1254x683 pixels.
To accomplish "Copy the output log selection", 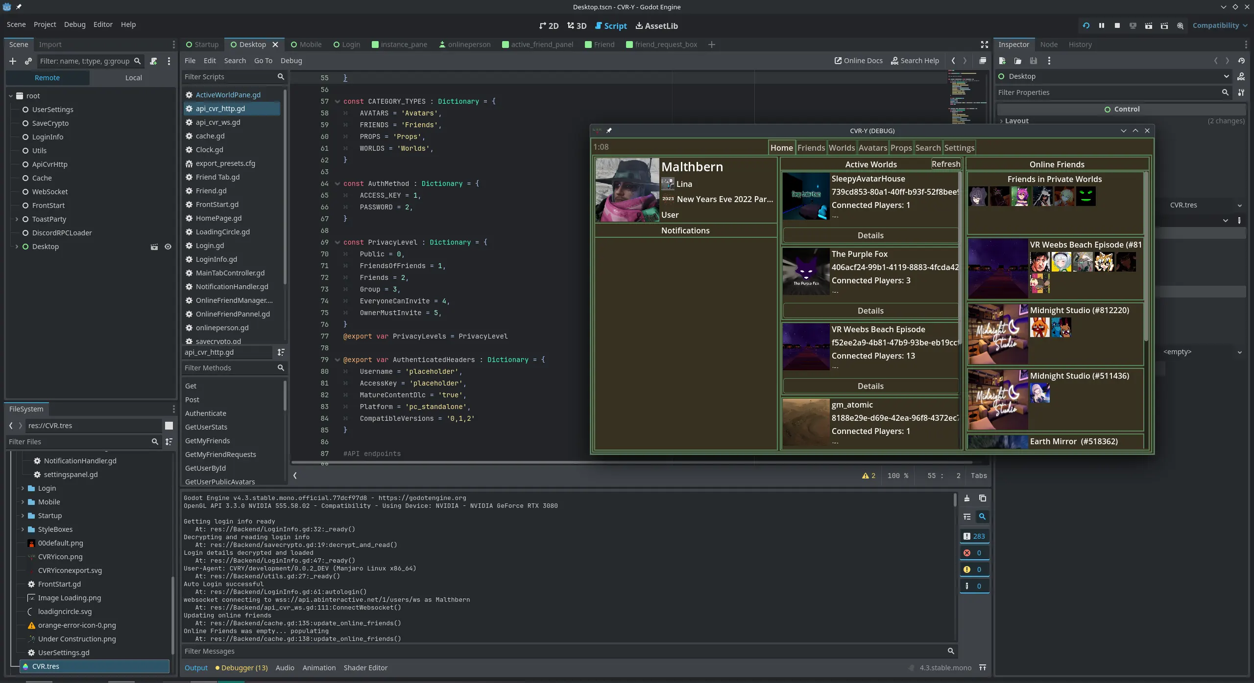I will [x=983, y=498].
